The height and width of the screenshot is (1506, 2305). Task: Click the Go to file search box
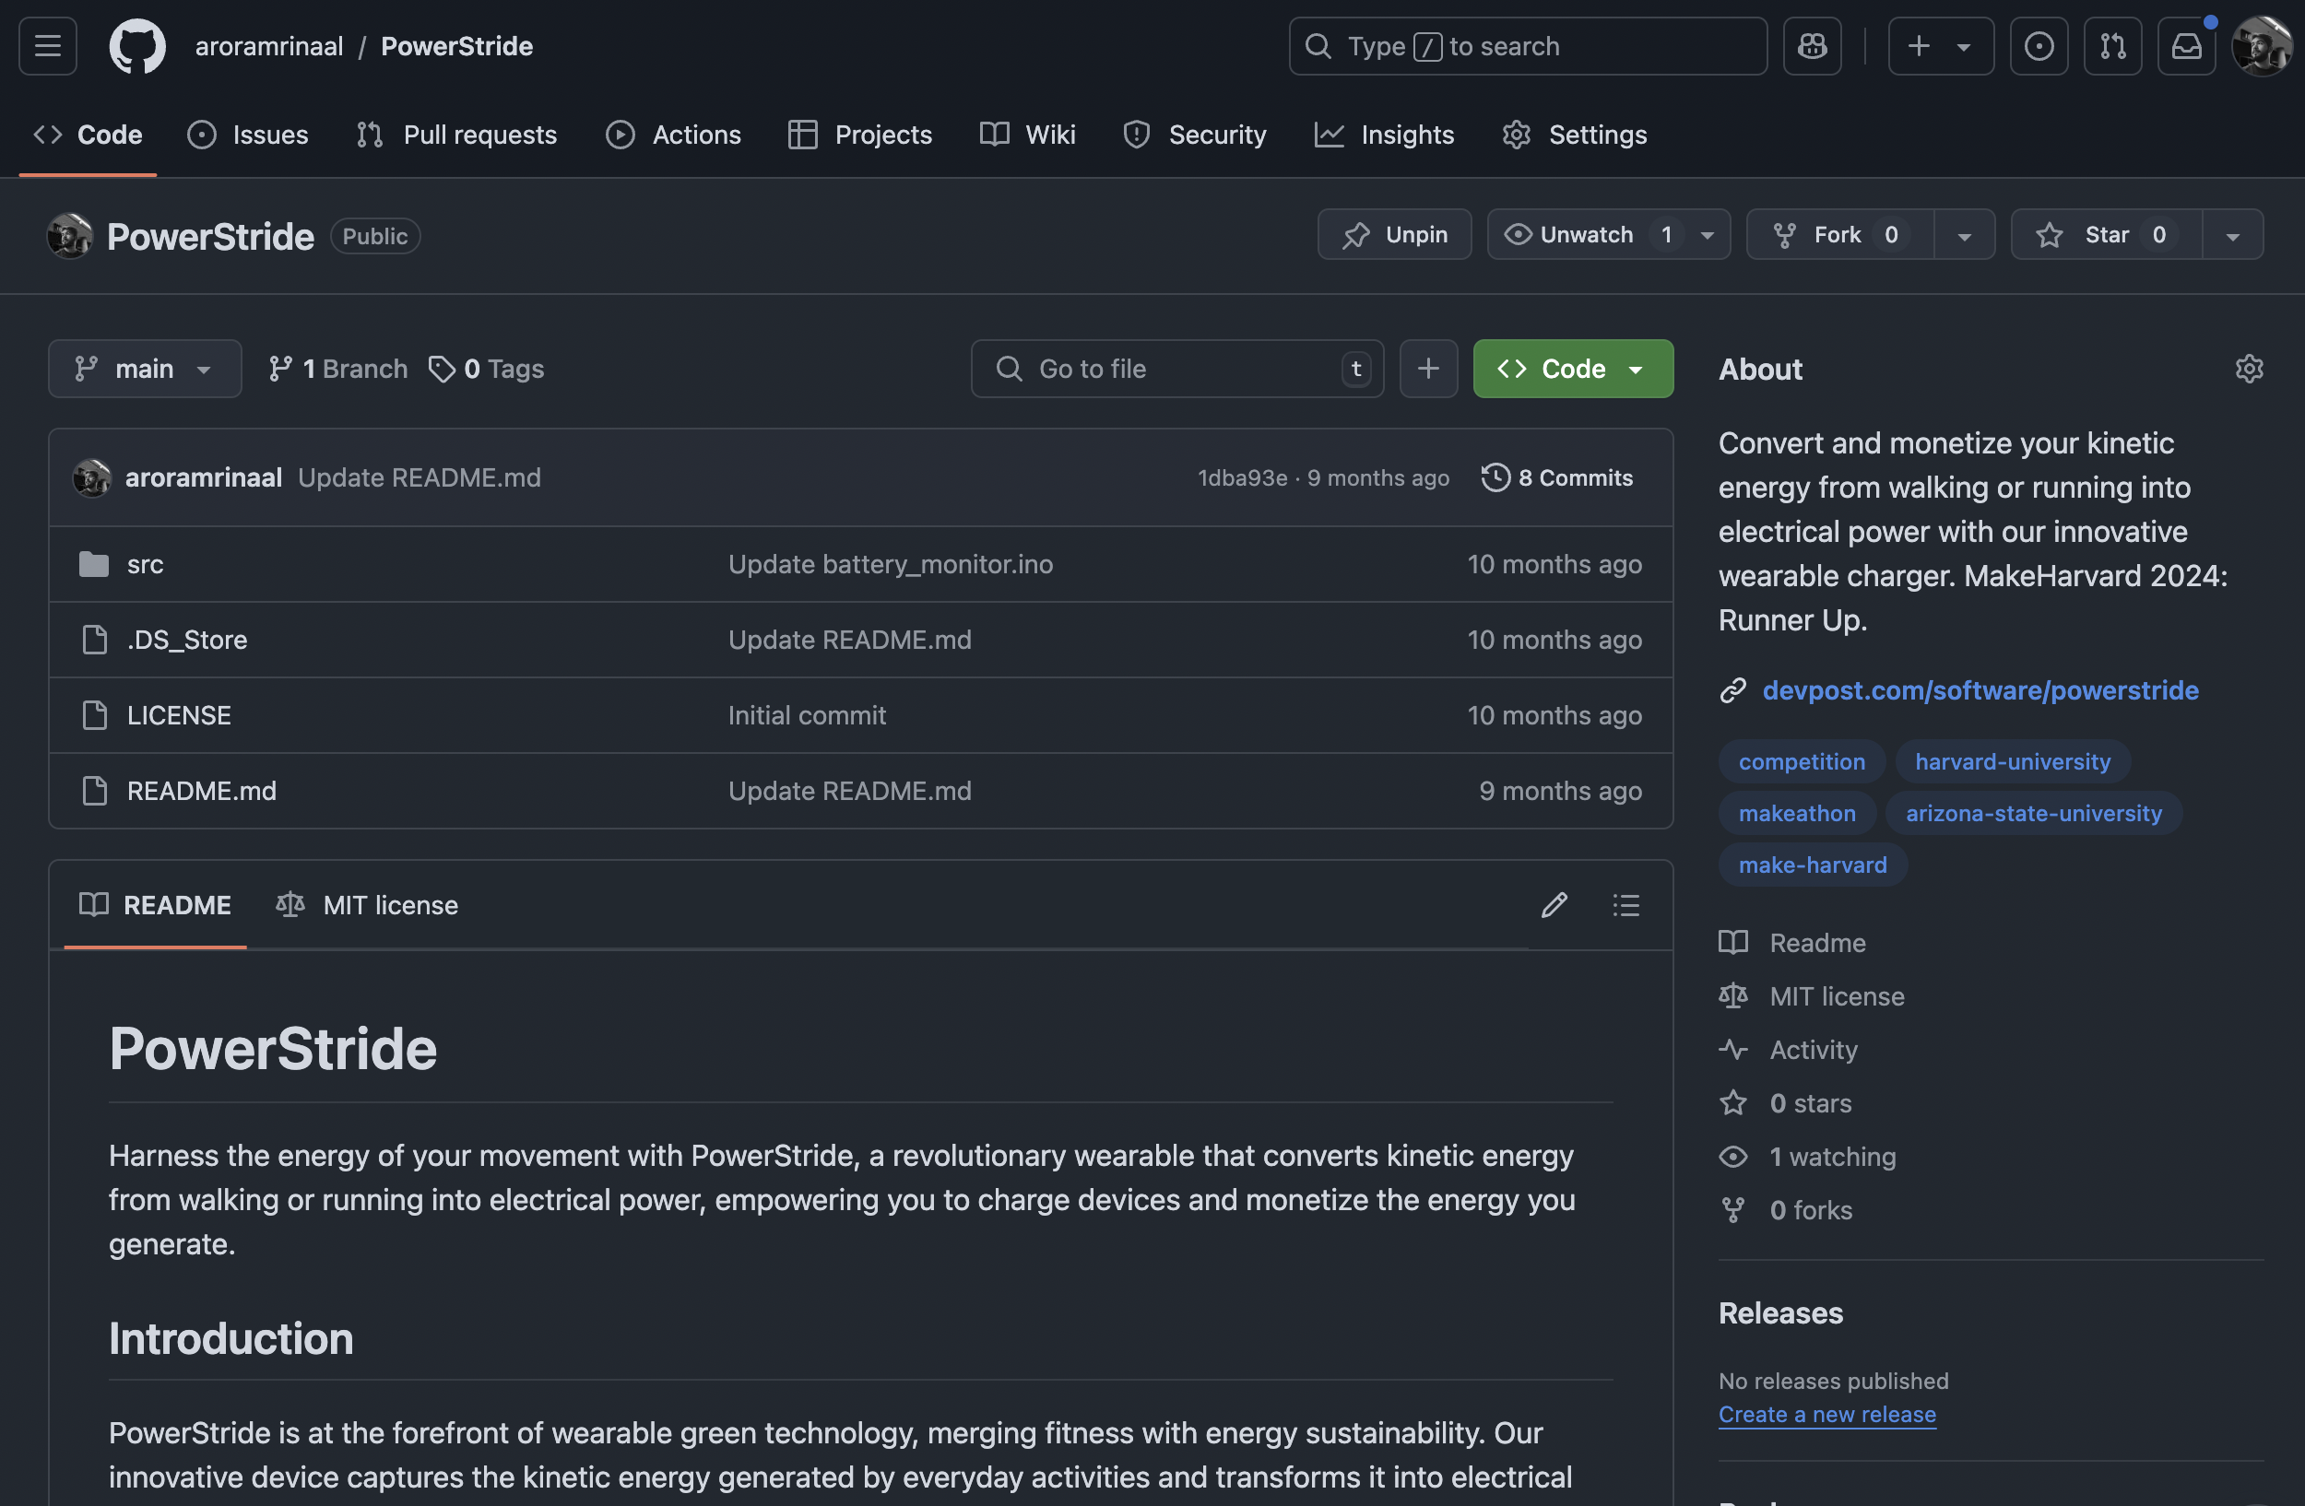click(1176, 369)
